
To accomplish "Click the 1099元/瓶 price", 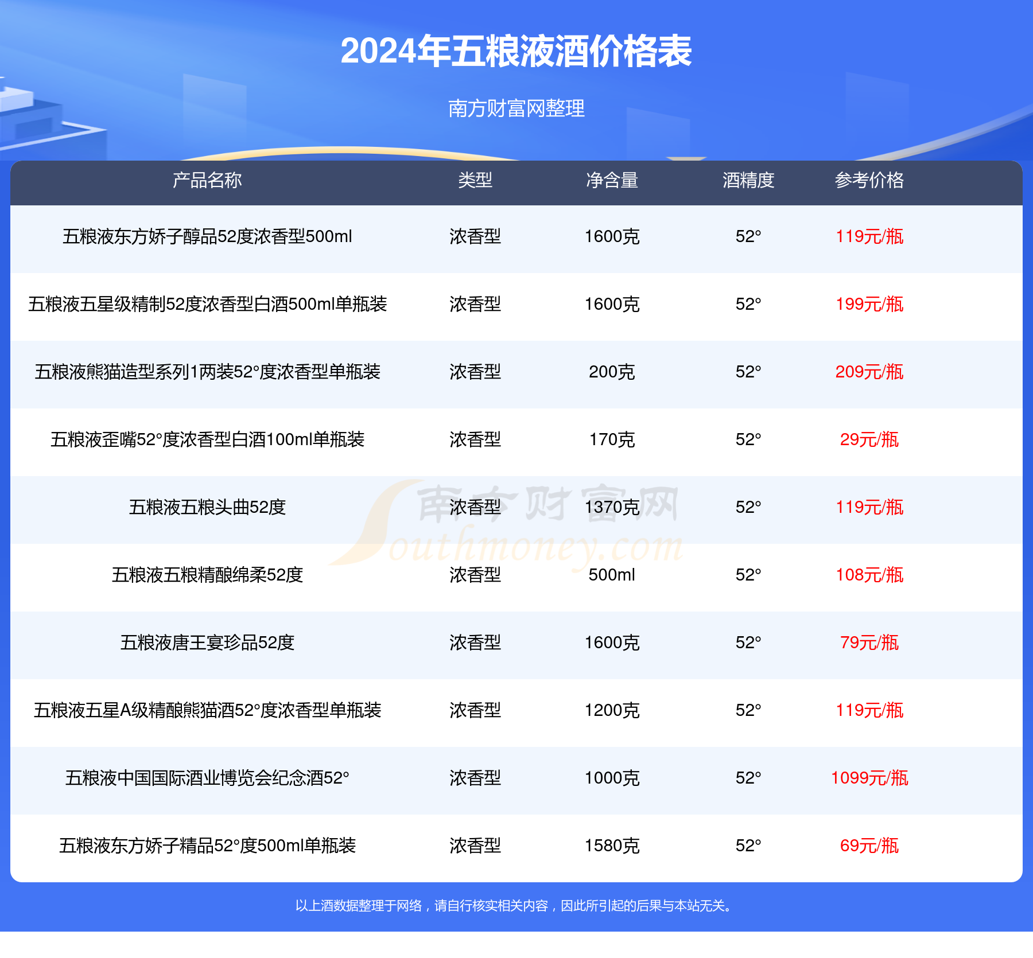I will 869,778.
